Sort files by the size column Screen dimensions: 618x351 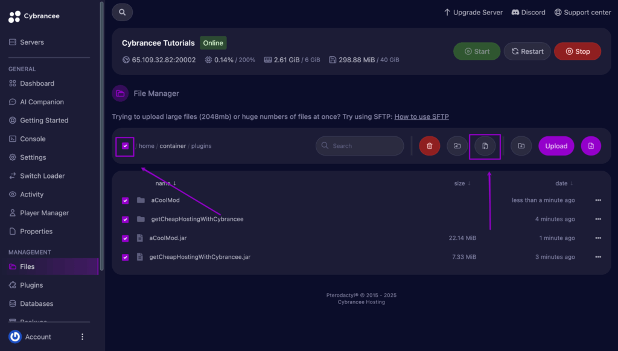pyautogui.click(x=462, y=183)
